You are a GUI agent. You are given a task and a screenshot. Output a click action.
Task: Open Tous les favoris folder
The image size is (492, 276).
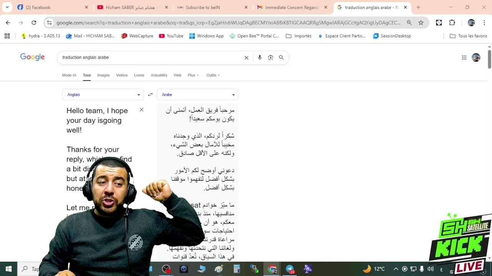468,36
